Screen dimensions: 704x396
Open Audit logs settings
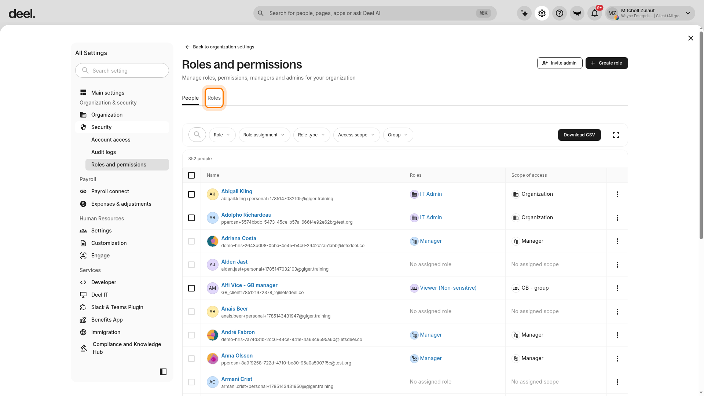point(127,152)
